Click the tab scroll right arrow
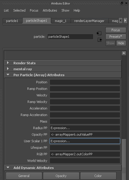 [125, 21]
